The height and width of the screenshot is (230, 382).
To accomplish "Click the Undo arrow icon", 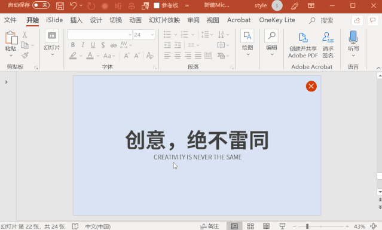I will click(73, 5).
